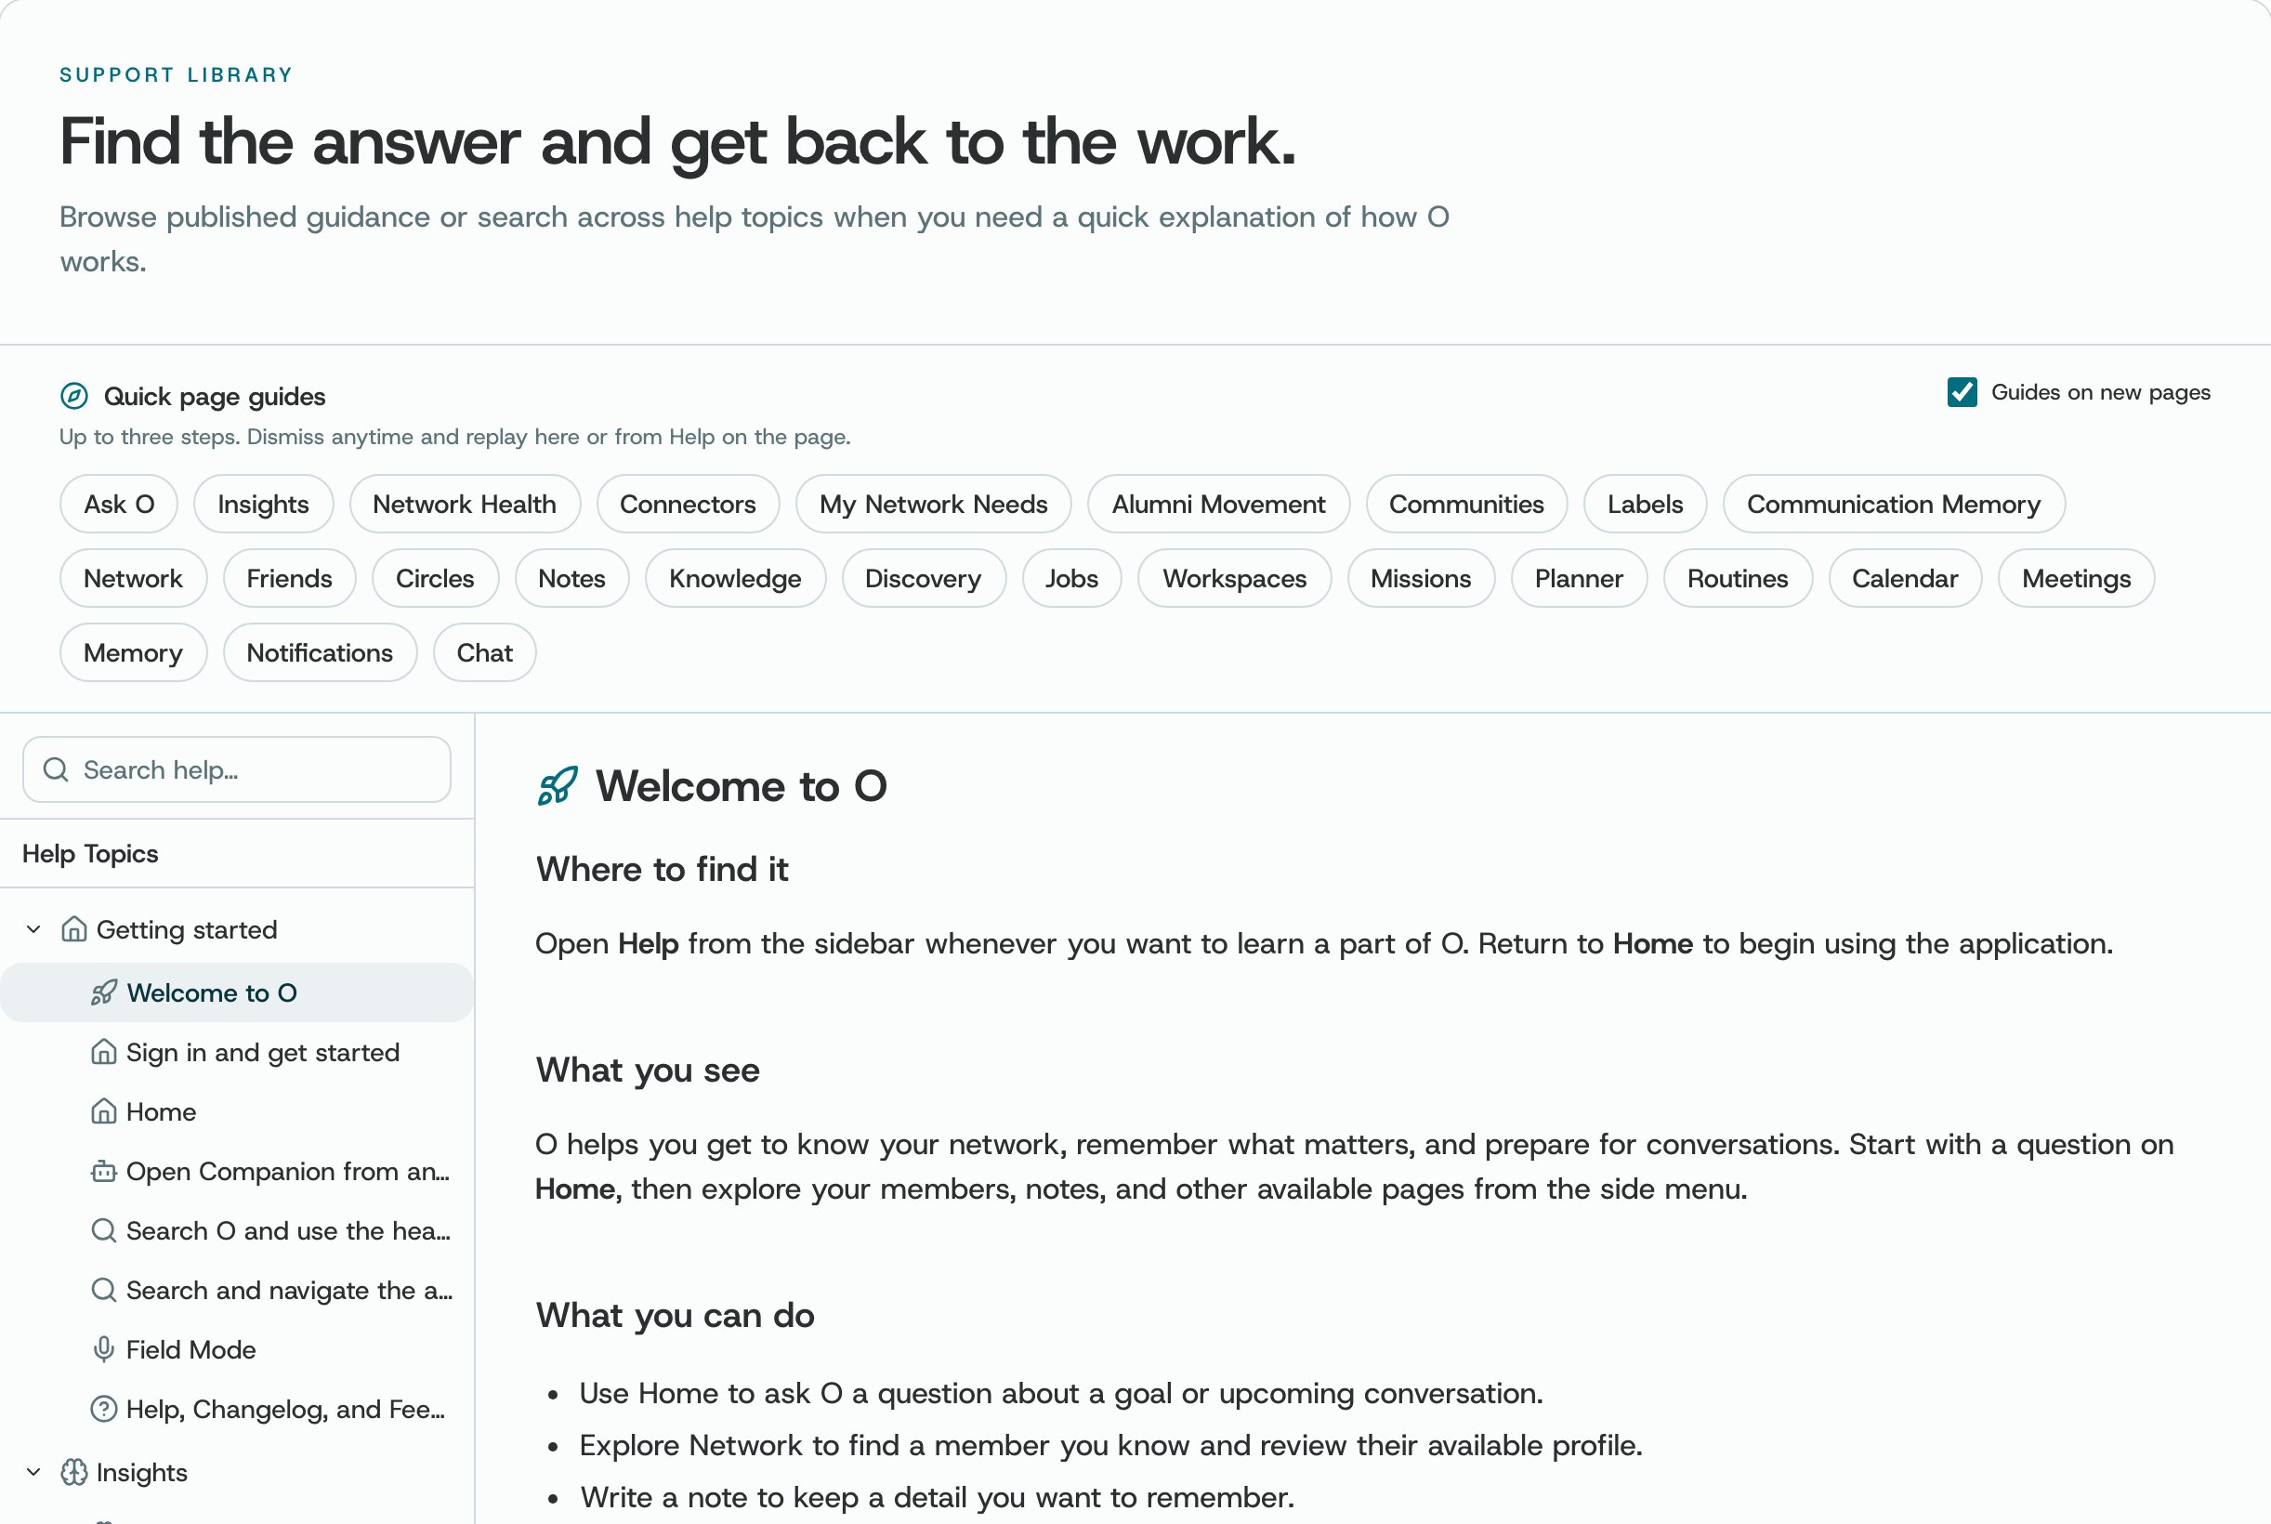The height and width of the screenshot is (1524, 2271).
Task: Open the Missions quick guide
Action: tap(1421, 578)
